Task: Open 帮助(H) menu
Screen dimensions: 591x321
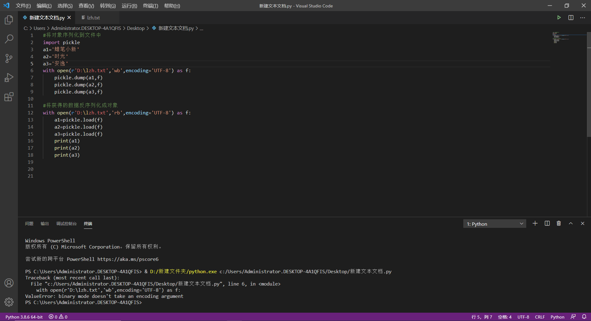Action: pyautogui.click(x=172, y=6)
